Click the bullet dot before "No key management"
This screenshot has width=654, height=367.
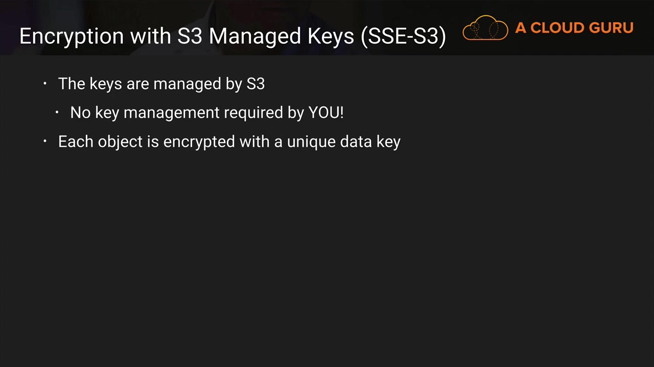tap(57, 113)
